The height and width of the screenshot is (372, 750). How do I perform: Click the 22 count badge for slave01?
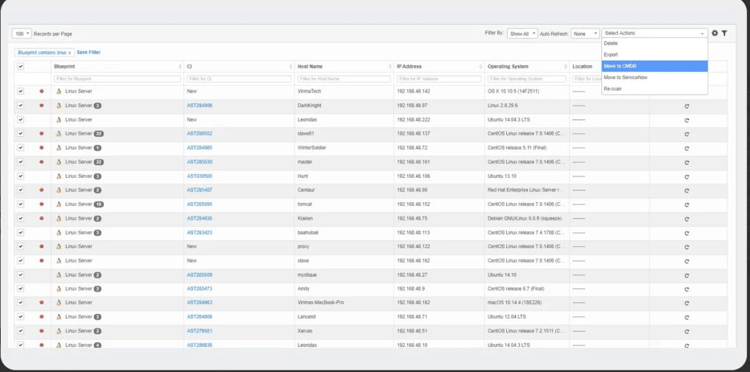coord(99,134)
